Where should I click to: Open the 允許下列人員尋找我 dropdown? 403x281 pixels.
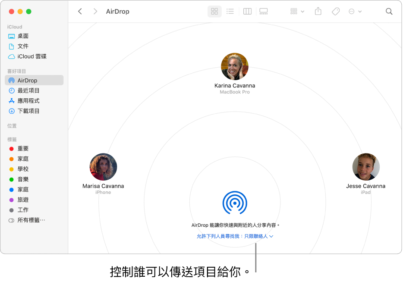pos(235,236)
